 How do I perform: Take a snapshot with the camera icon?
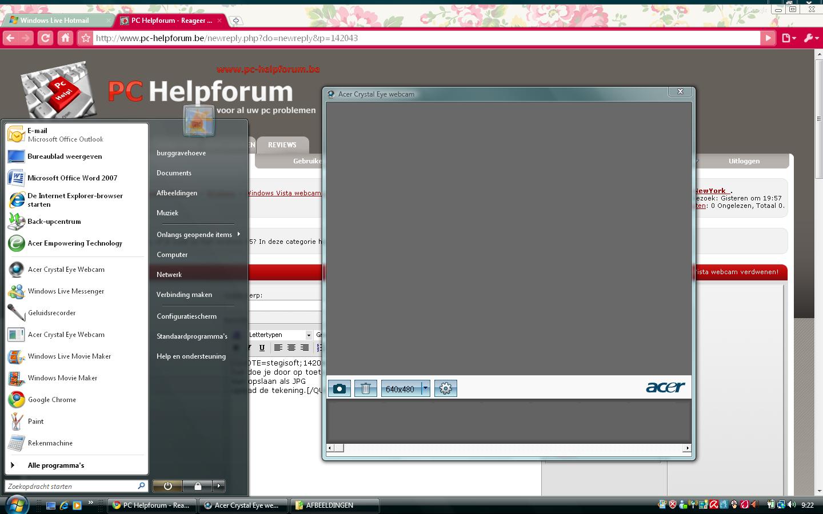tap(339, 389)
